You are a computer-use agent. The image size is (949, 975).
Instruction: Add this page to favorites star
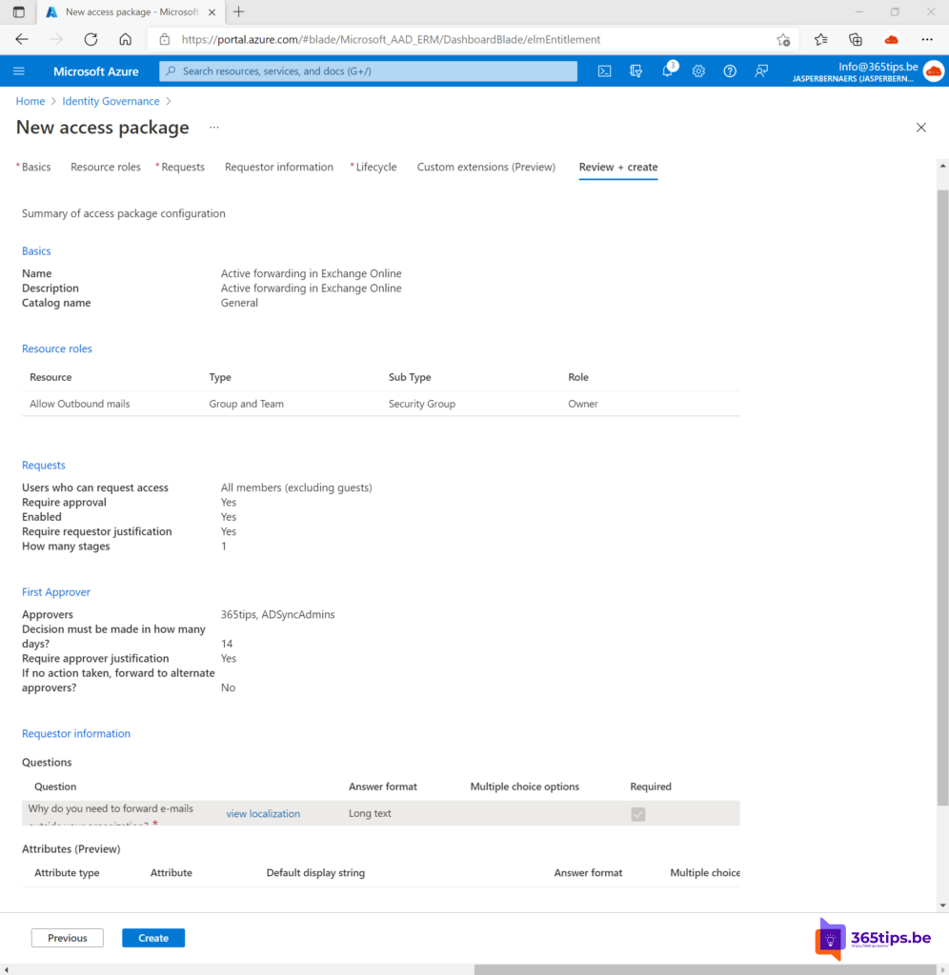783,40
